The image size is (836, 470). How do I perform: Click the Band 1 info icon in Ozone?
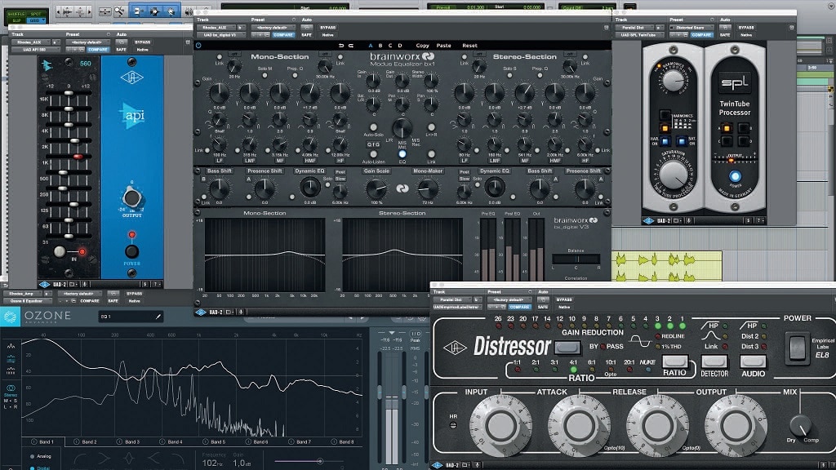[x=33, y=441]
